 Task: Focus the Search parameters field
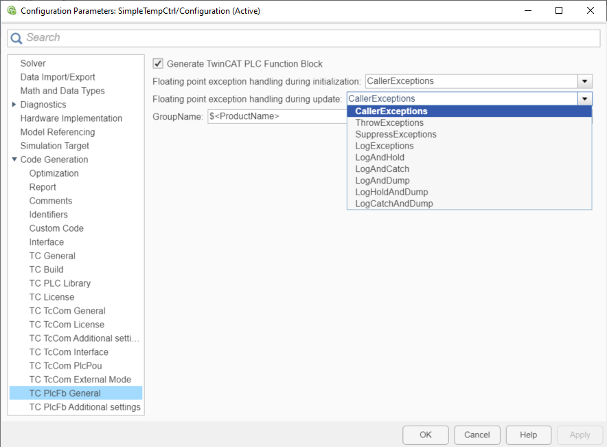point(303,38)
